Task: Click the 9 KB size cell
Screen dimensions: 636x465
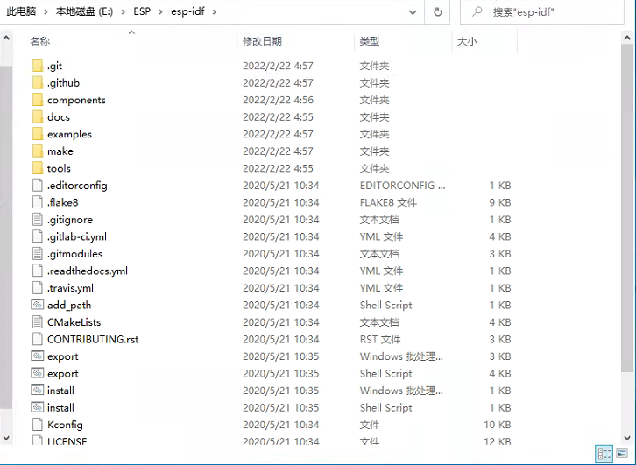Action: 500,202
